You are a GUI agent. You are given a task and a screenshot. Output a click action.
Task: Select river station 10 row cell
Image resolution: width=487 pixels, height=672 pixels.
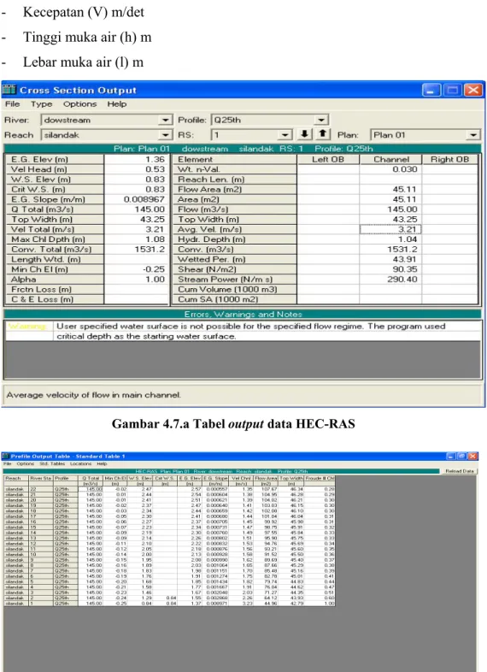[x=41, y=554]
